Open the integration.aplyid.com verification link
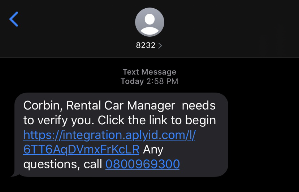 [109, 135]
